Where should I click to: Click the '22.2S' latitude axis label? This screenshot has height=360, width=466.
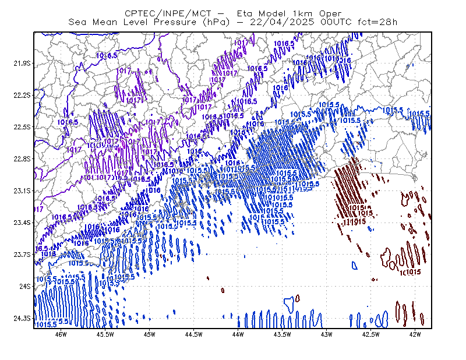22,95
